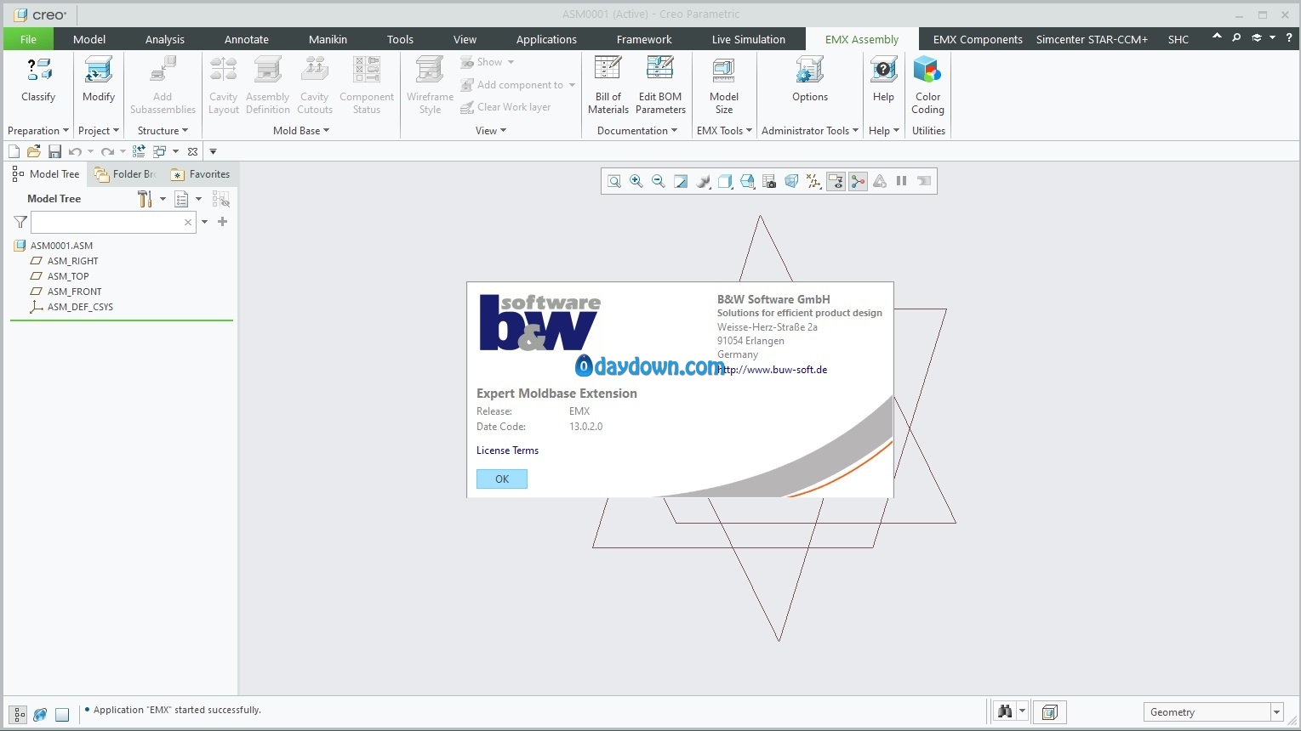
Task: Open License Terms link in dialog
Action: 507,450
